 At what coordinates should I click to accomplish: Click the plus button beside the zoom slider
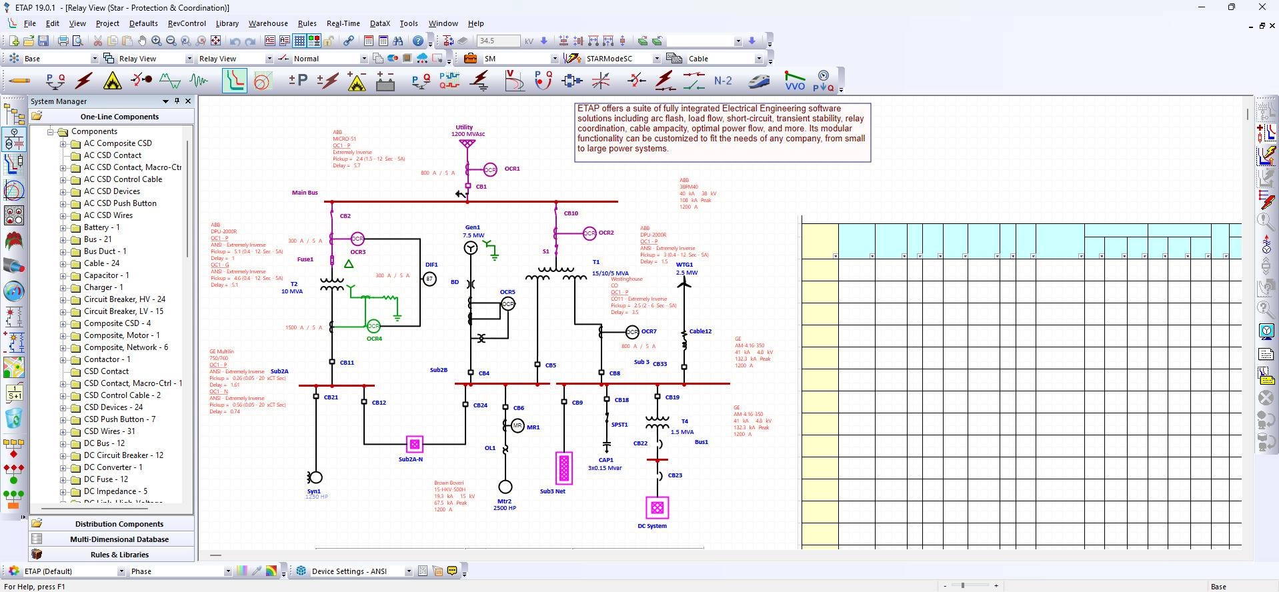(996, 585)
